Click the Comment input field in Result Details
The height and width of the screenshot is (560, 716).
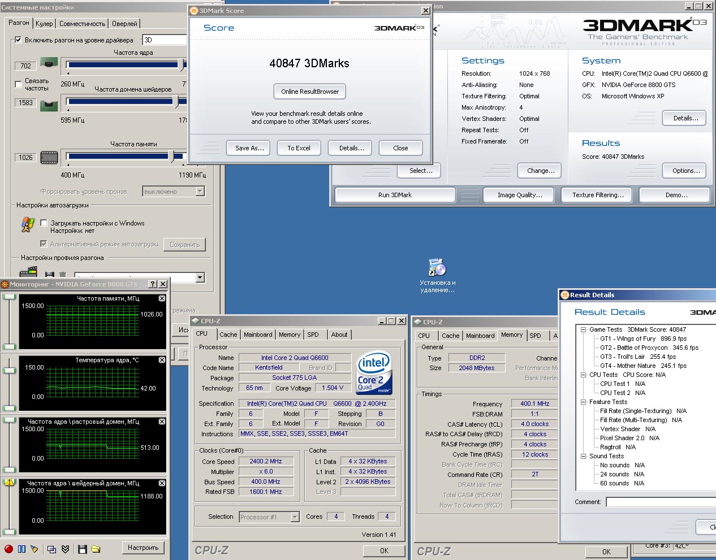661,502
